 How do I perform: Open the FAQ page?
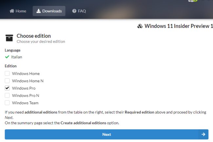(x=79, y=11)
